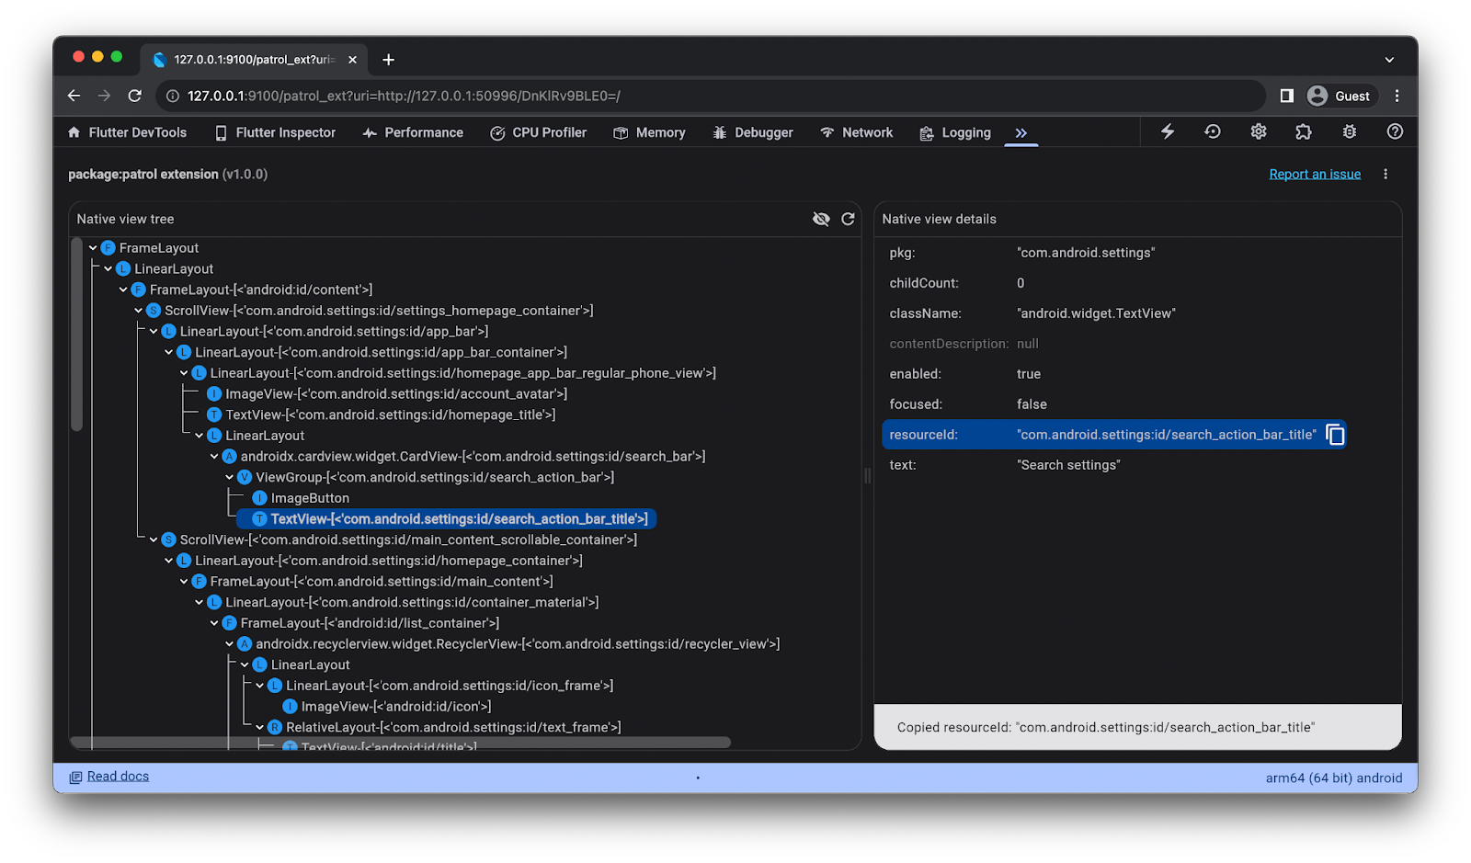
Task: Click the Report an issue link
Action: point(1315,175)
